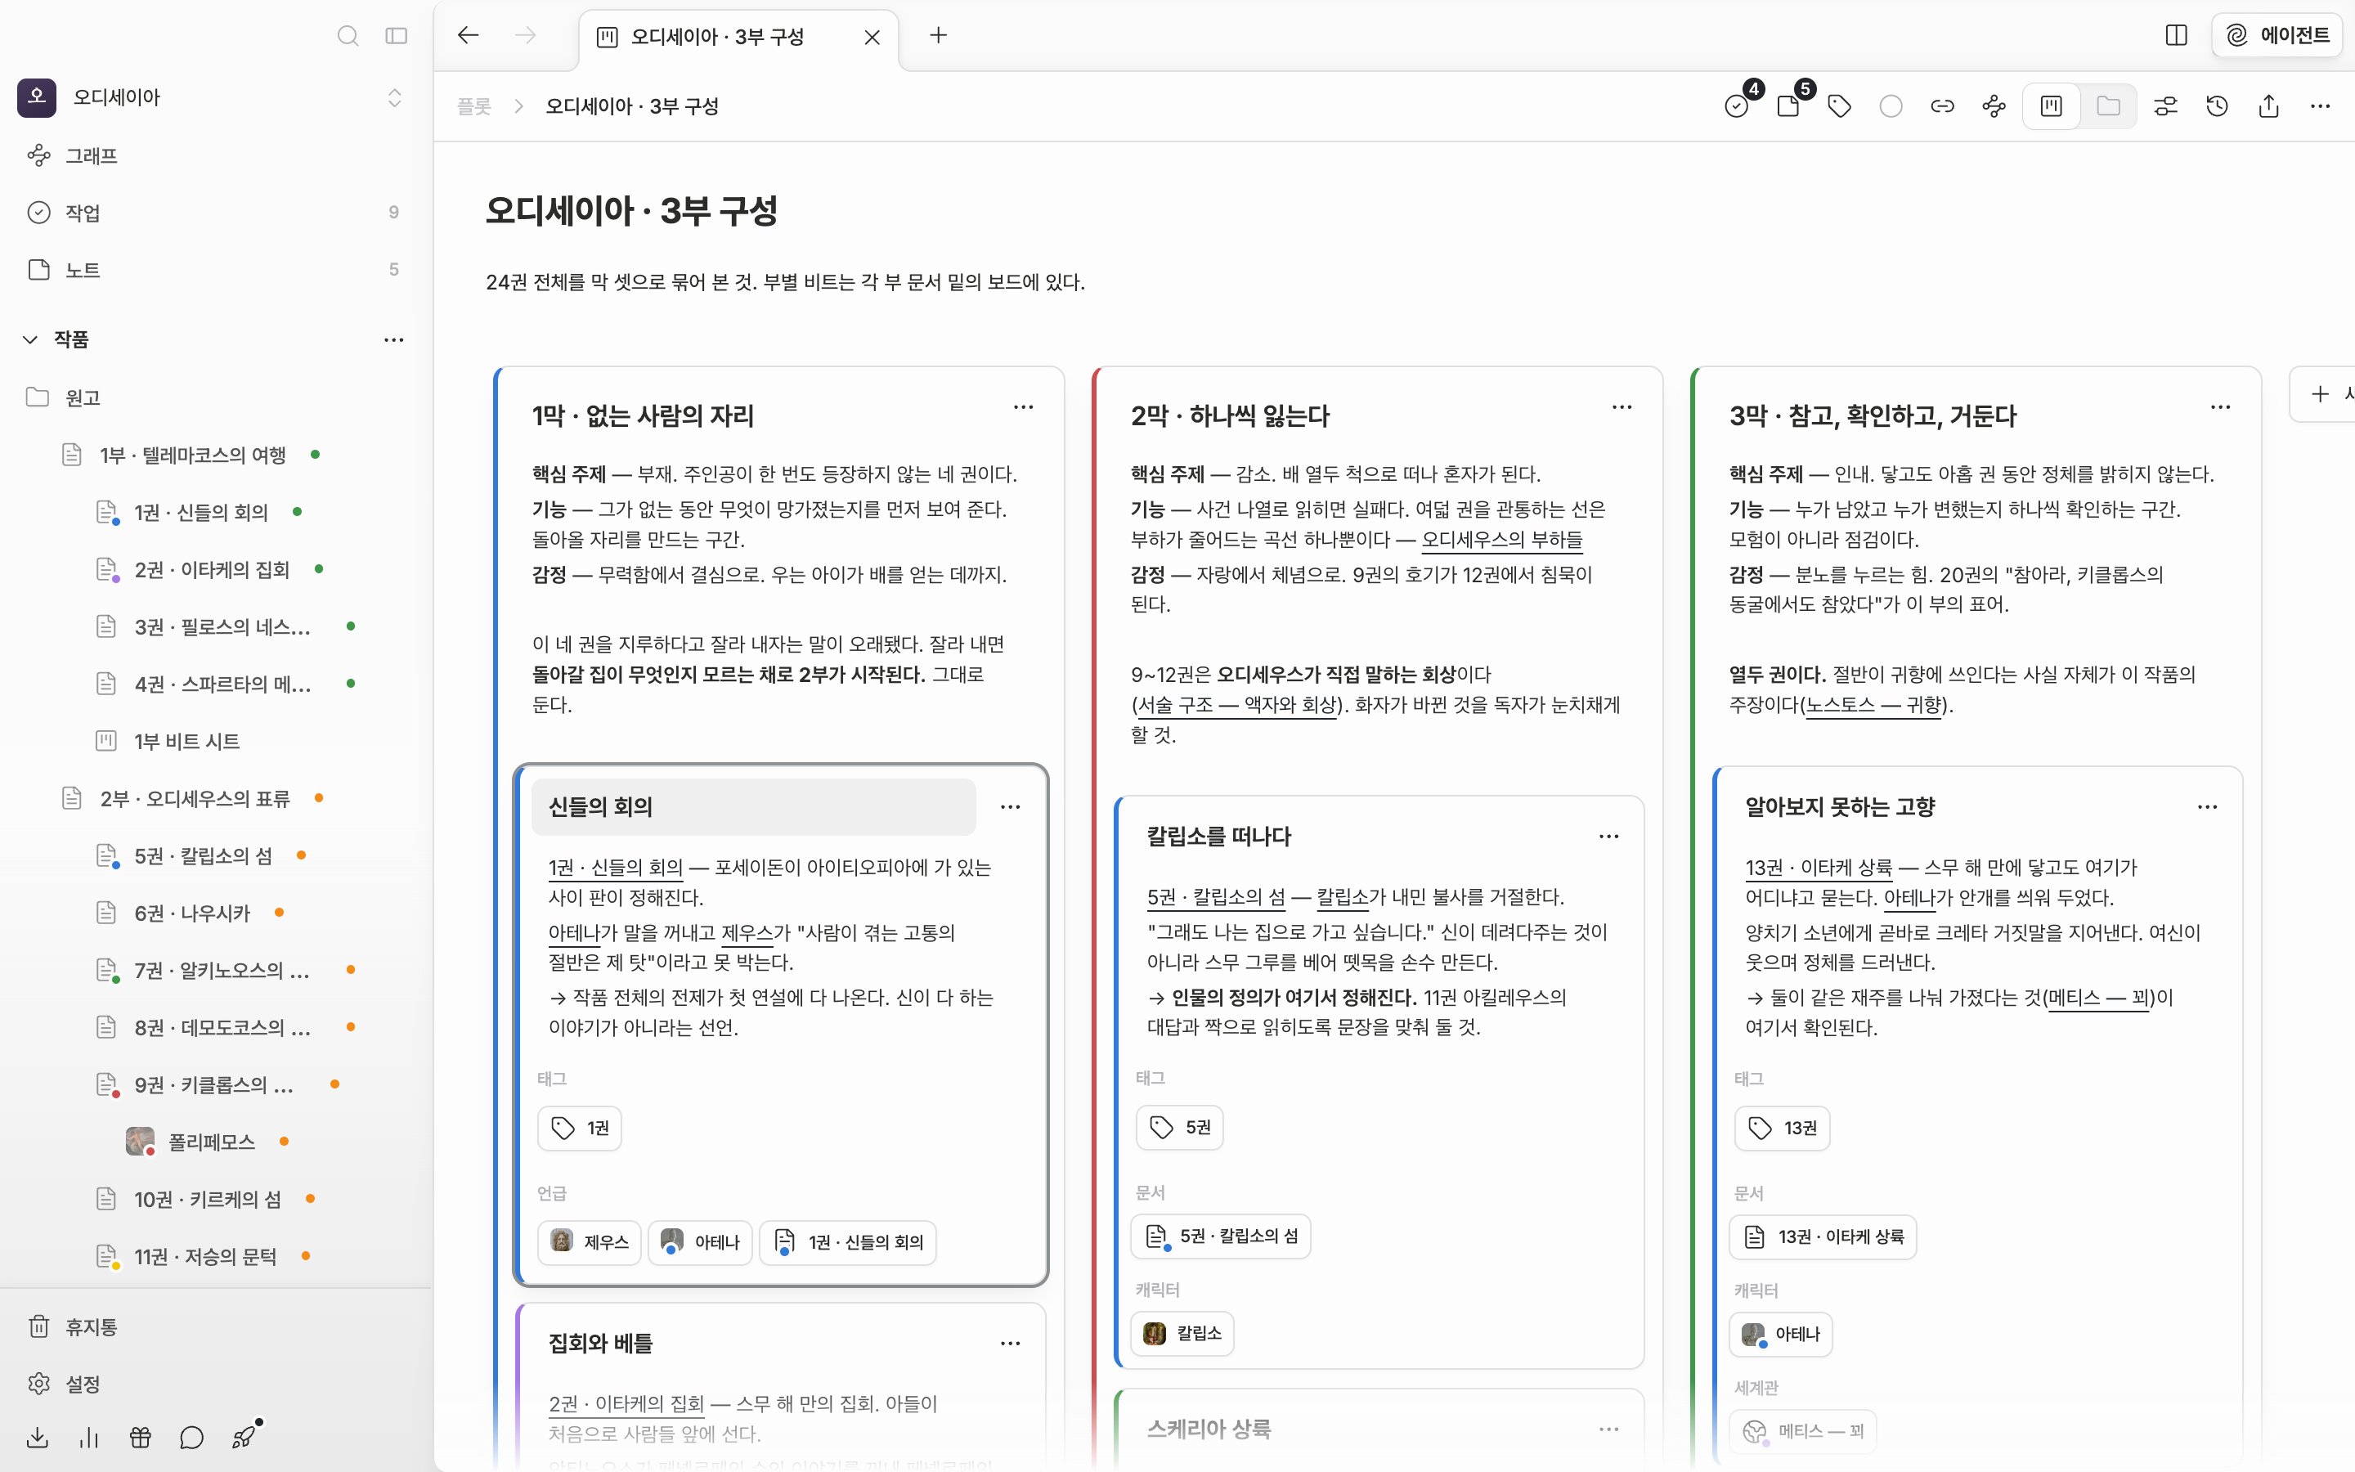Click the 5권 tag chip
The image size is (2355, 1472).
point(1179,1126)
